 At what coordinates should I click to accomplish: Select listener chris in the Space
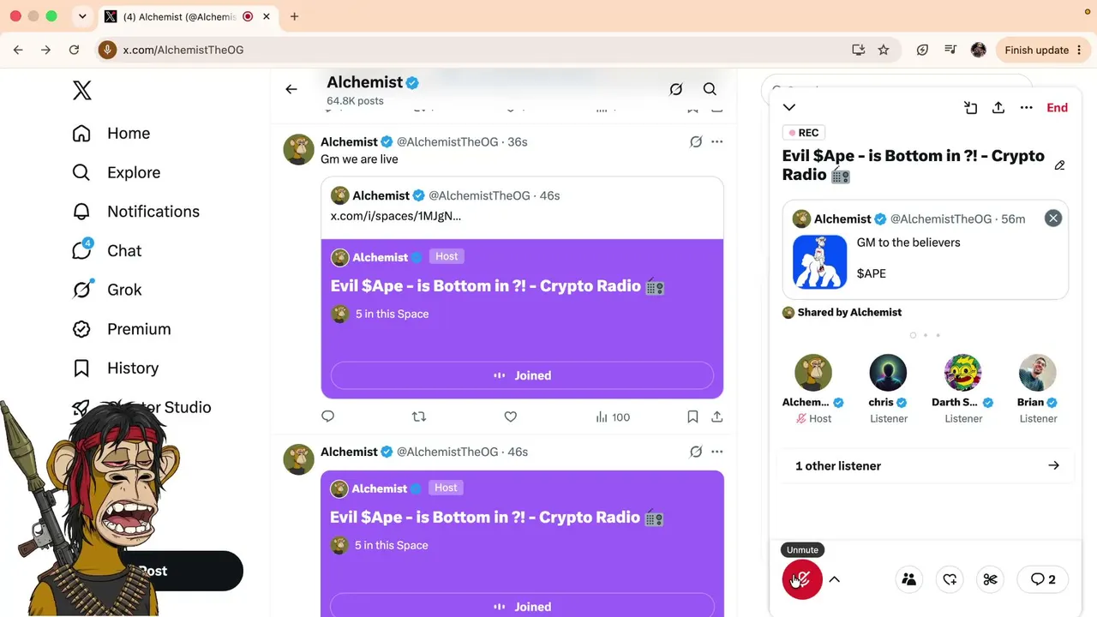point(888,373)
